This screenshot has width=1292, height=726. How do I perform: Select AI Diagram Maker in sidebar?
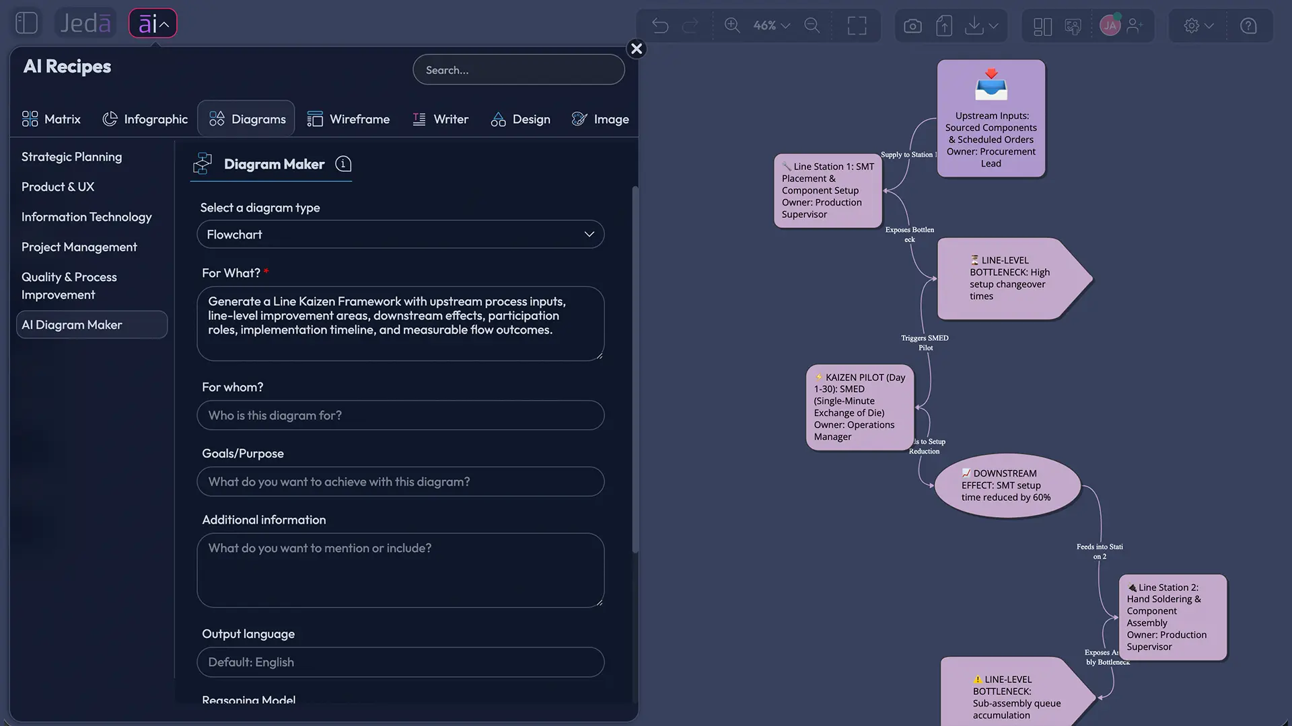pos(92,325)
